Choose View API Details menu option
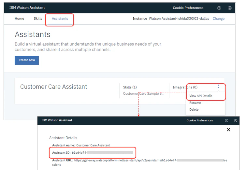The image size is (246, 170). tap(201, 96)
